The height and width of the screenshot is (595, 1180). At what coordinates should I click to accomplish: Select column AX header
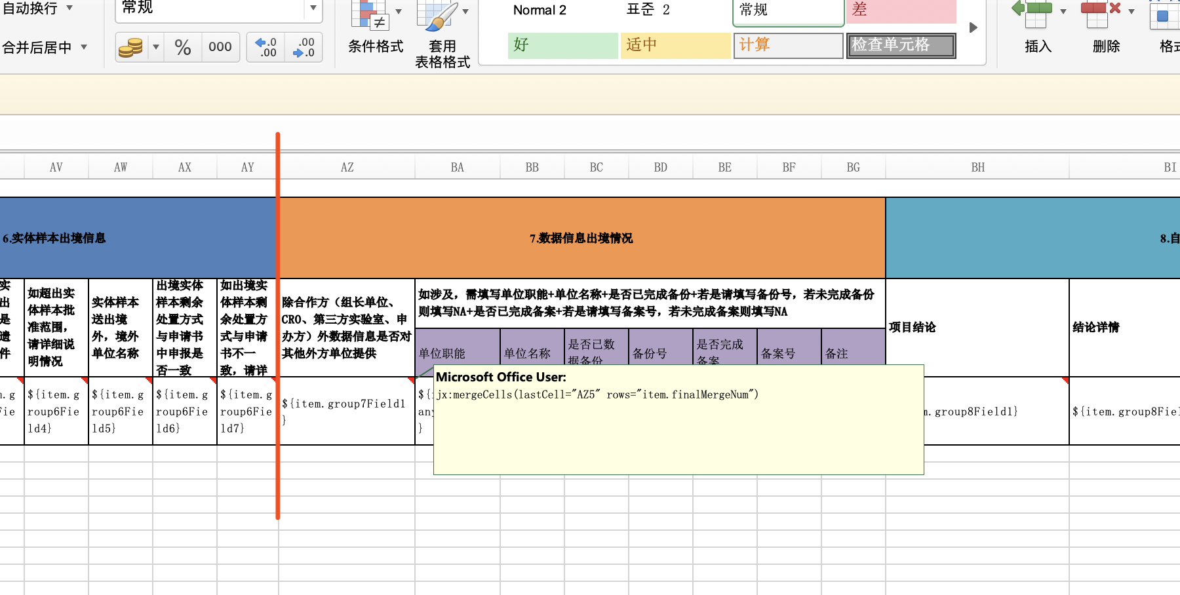point(185,167)
